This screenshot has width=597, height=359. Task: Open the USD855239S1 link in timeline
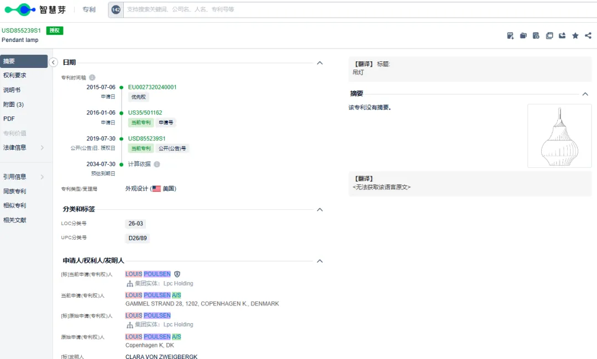[x=146, y=139]
